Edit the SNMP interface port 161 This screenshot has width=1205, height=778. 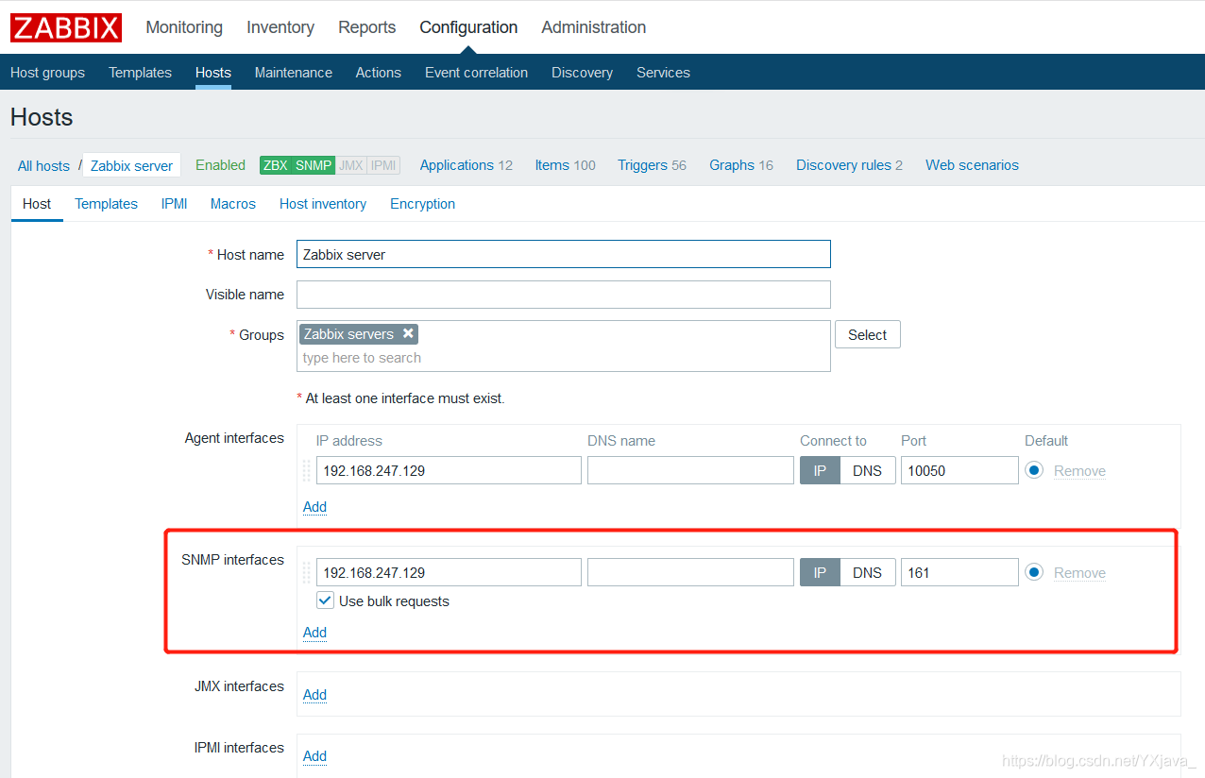pos(959,573)
